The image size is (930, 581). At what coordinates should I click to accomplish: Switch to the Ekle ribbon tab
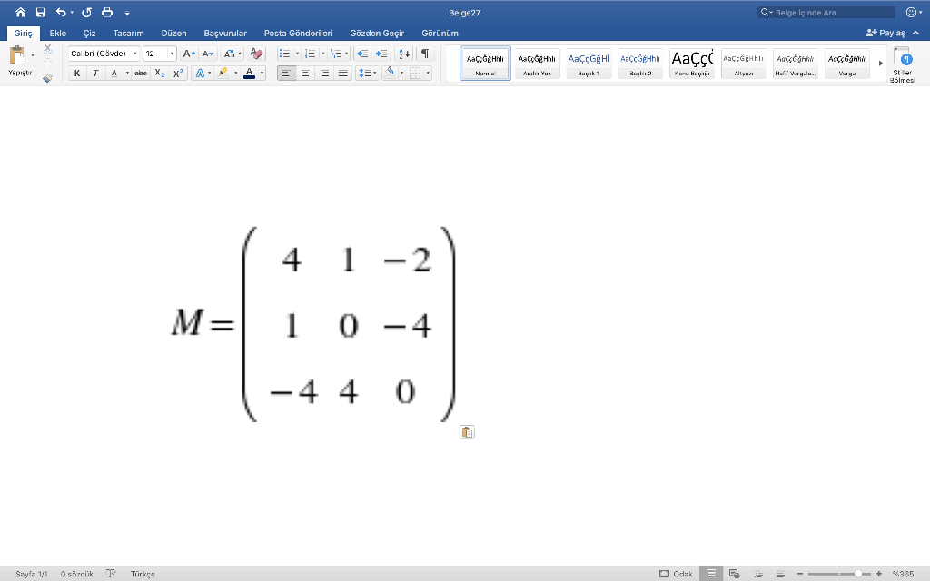(x=57, y=33)
